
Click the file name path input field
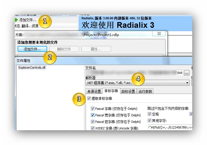[134, 73]
